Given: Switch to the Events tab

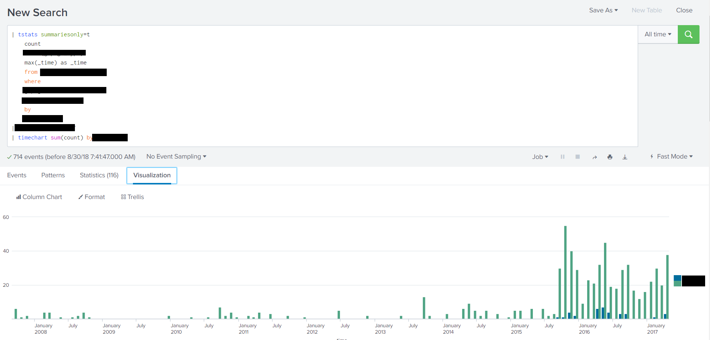Looking at the screenshot, I should [16, 175].
